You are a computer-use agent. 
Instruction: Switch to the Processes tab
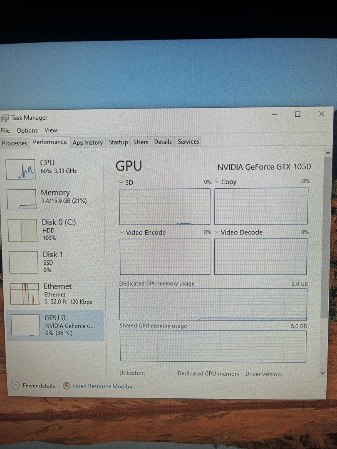[x=14, y=143]
